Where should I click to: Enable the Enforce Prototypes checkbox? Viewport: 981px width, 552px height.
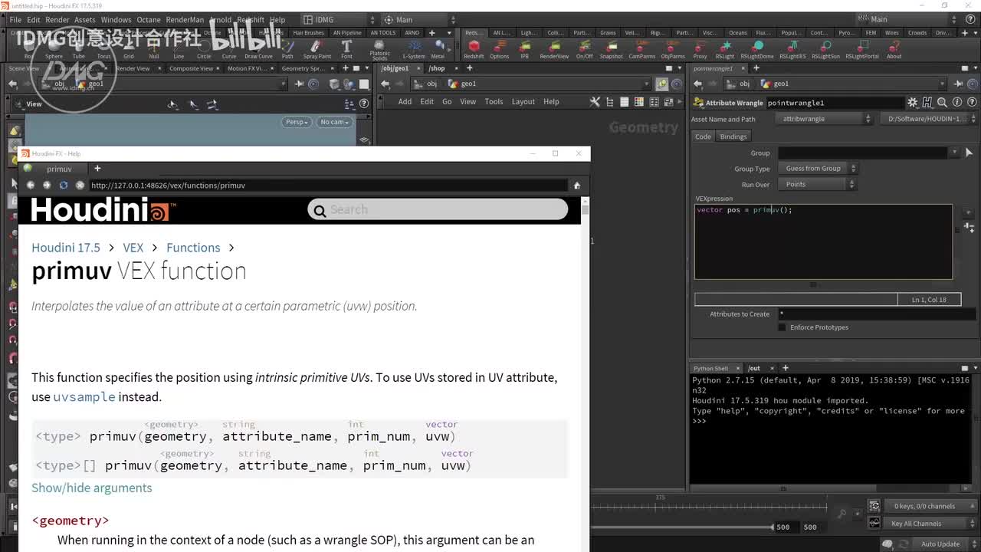point(782,327)
